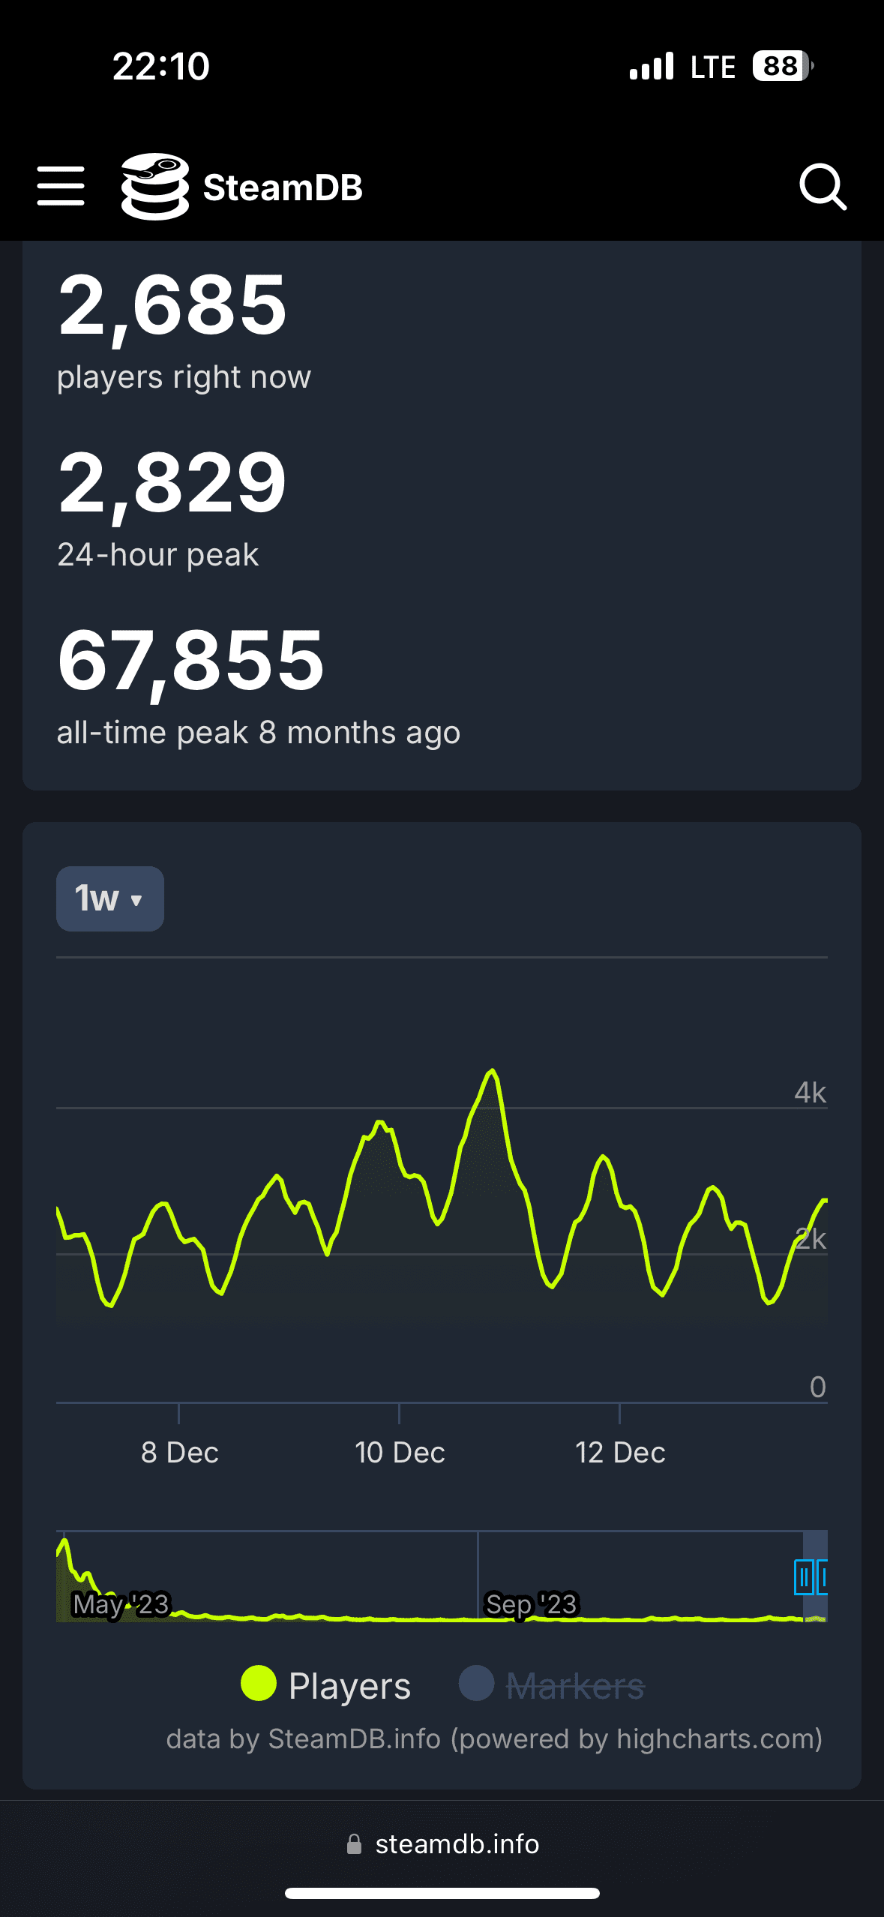884x1917 pixels.
Task: Click the Sep '23 navigator label
Action: pyautogui.click(x=532, y=1604)
